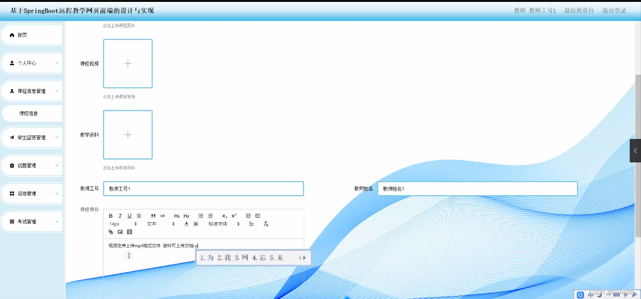Click 退出登录 in the top bar
Screen dimensions: 641x299
(x=614, y=9)
